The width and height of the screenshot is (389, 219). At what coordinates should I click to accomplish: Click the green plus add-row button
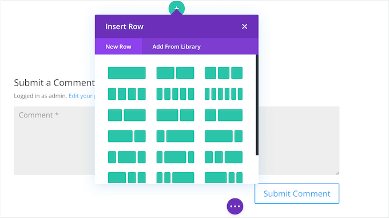pos(177,8)
